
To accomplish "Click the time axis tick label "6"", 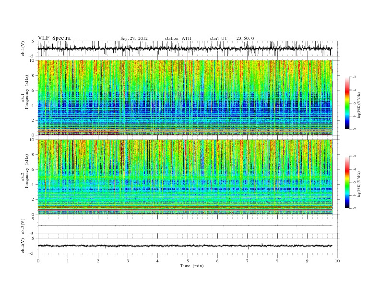I will 217,261.
